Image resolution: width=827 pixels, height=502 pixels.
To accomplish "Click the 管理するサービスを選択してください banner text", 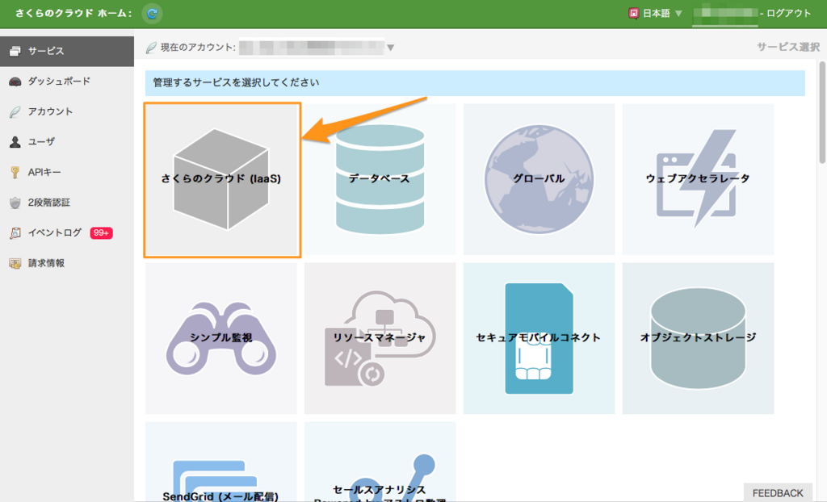I will pos(236,83).
